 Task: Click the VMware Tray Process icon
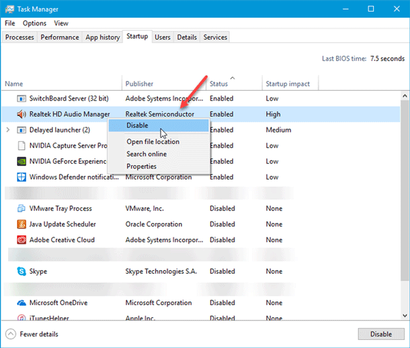21,209
